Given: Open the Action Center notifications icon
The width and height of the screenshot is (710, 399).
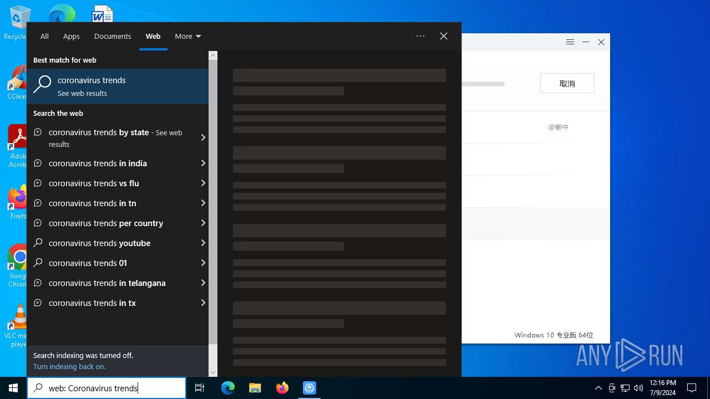Looking at the screenshot, I should 692,388.
